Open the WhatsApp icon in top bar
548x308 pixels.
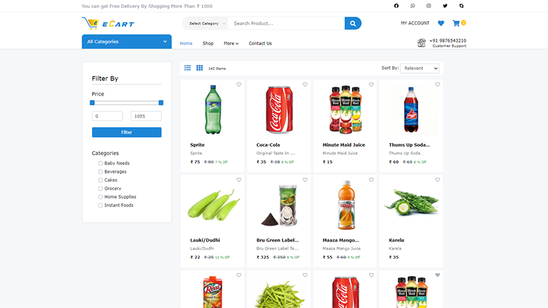point(412,5)
